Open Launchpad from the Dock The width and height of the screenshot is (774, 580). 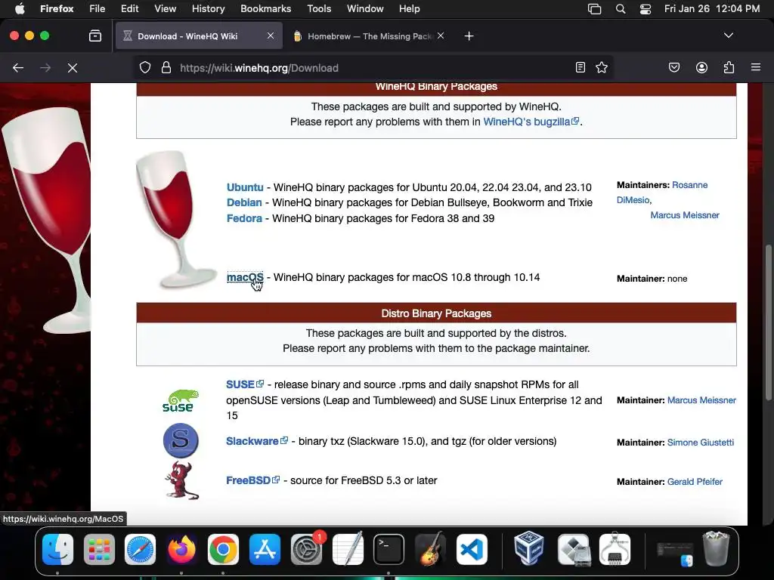(x=99, y=550)
